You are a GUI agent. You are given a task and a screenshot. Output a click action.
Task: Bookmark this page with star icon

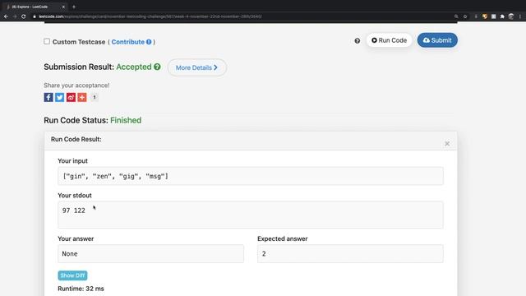click(465, 16)
